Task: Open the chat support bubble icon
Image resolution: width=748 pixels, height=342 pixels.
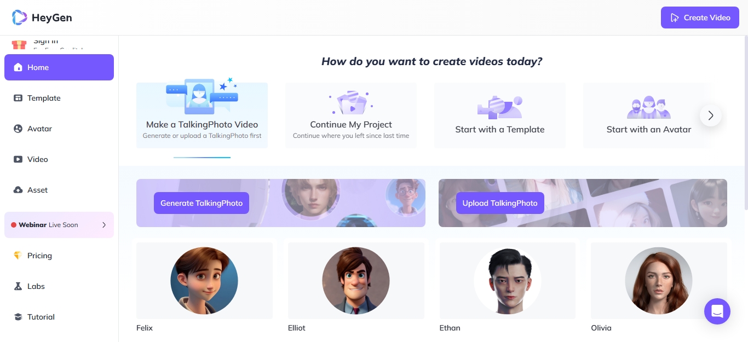Action: (717, 311)
